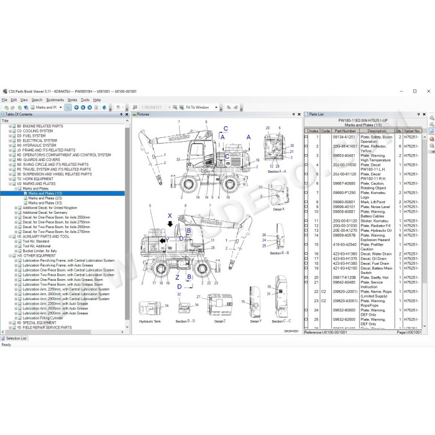Click the green up-level arrow icon
This screenshot has height=435, width=435.
(x=19, y=108)
